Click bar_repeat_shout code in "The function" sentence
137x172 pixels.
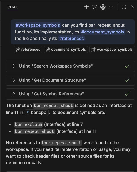click(x=53, y=106)
